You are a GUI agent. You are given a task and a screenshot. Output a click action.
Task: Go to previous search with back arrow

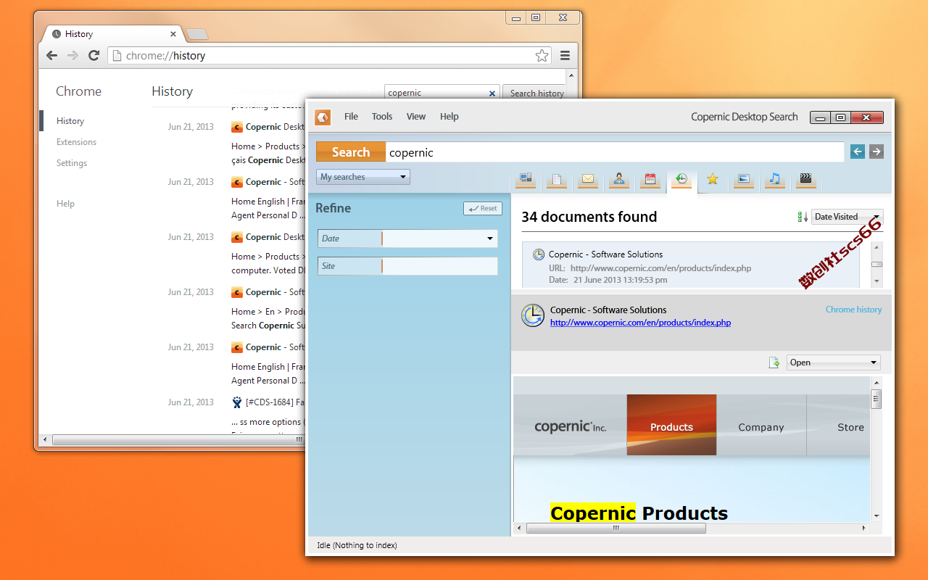pos(858,152)
